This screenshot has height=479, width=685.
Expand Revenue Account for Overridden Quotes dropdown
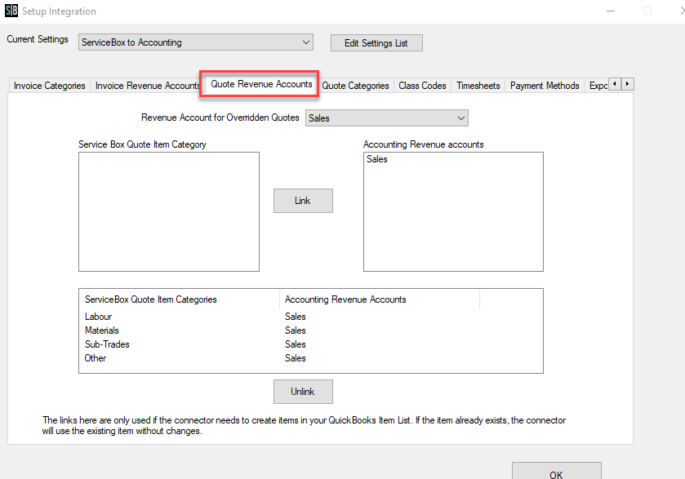point(387,118)
